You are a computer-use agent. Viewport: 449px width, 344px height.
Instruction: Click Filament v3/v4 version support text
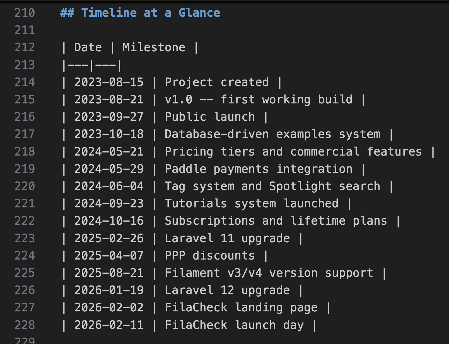tap(269, 273)
